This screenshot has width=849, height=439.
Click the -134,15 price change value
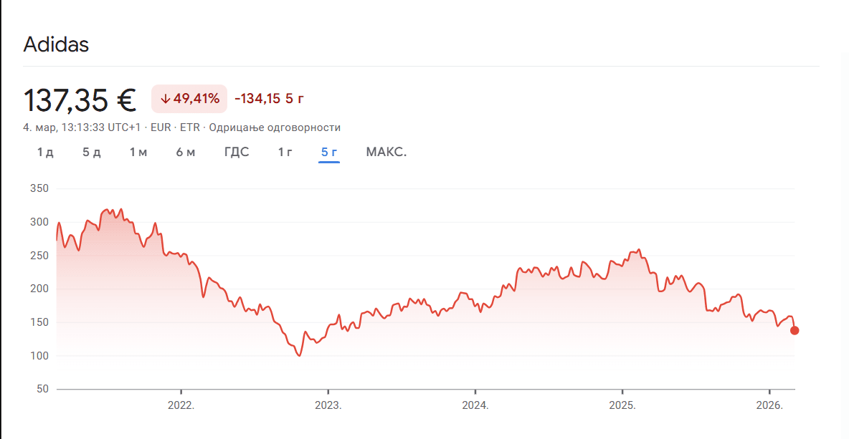pyautogui.click(x=257, y=99)
